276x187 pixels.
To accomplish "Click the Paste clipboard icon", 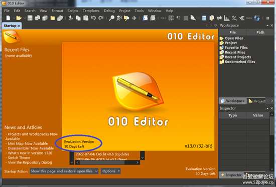I will pyautogui.click(x=86, y=18).
